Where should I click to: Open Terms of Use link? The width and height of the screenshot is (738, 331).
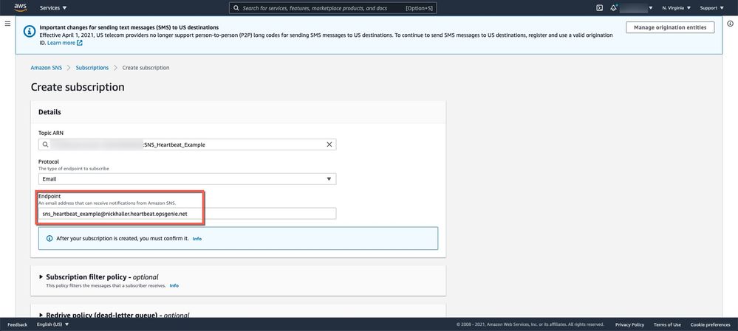point(667,325)
